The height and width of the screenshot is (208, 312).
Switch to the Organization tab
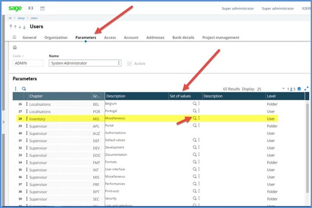tap(56, 38)
